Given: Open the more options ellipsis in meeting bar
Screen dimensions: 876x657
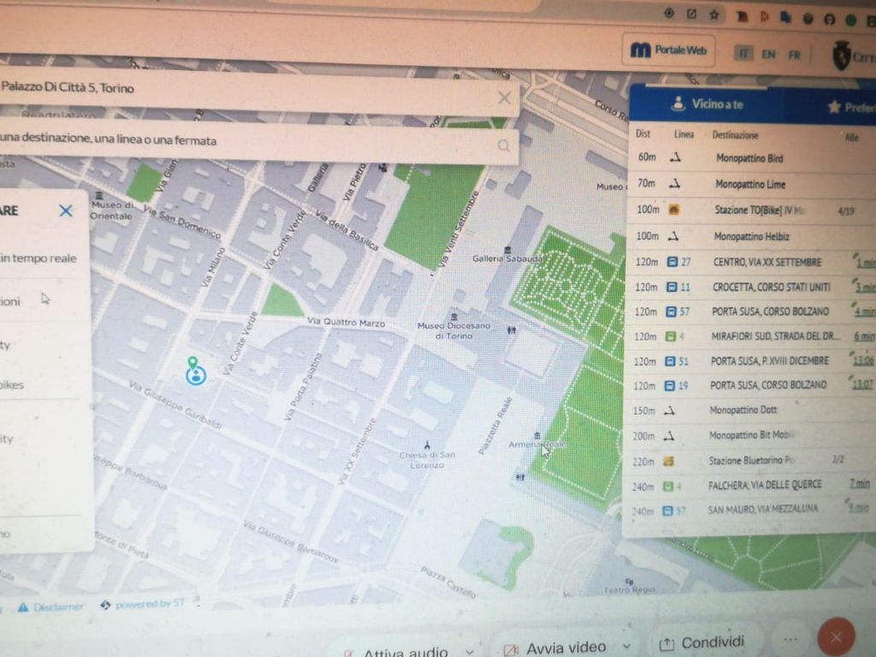Looking at the screenshot, I should coord(790,639).
